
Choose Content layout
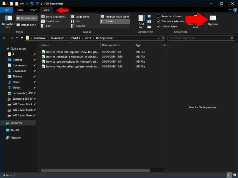click(78, 26)
